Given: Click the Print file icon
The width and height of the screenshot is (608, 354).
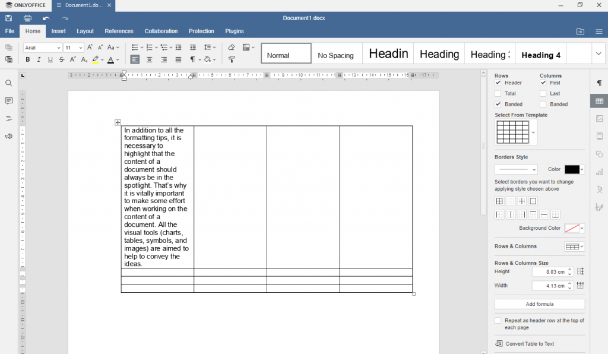Looking at the screenshot, I should tap(27, 18).
